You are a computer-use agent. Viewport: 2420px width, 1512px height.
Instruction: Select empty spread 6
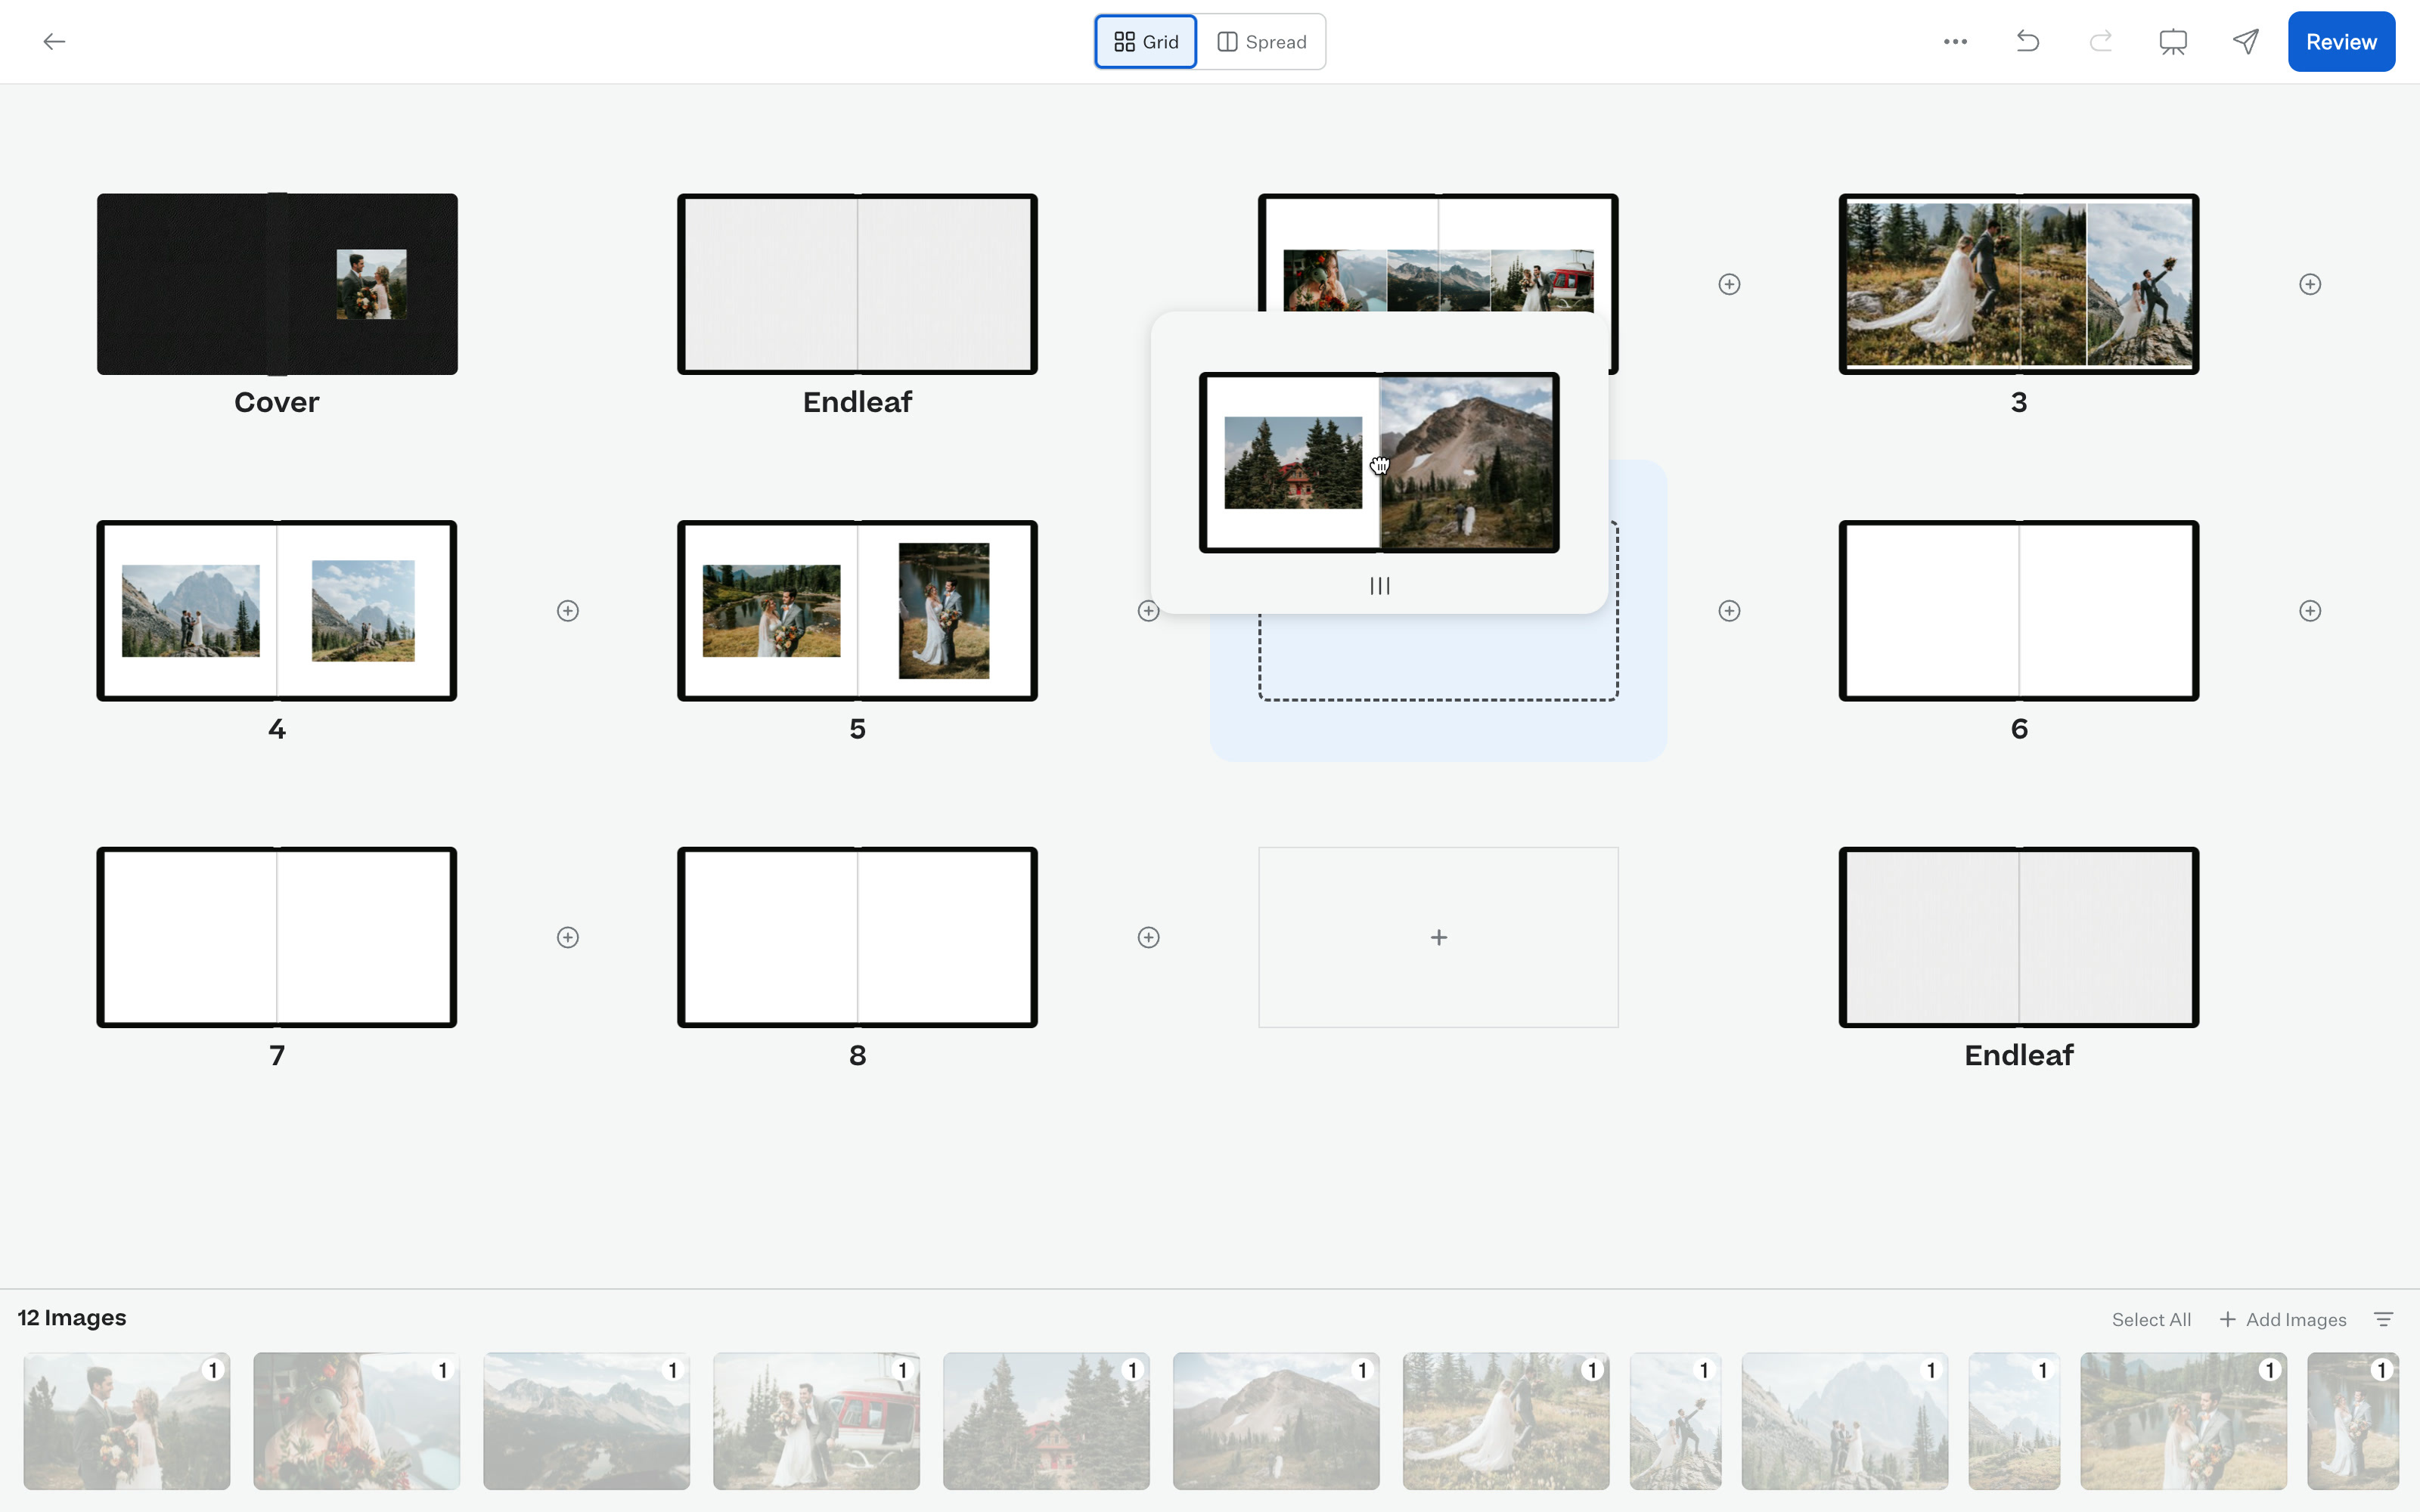point(2018,610)
